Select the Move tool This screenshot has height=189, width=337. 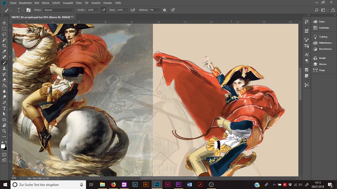pyautogui.click(x=4, y=23)
